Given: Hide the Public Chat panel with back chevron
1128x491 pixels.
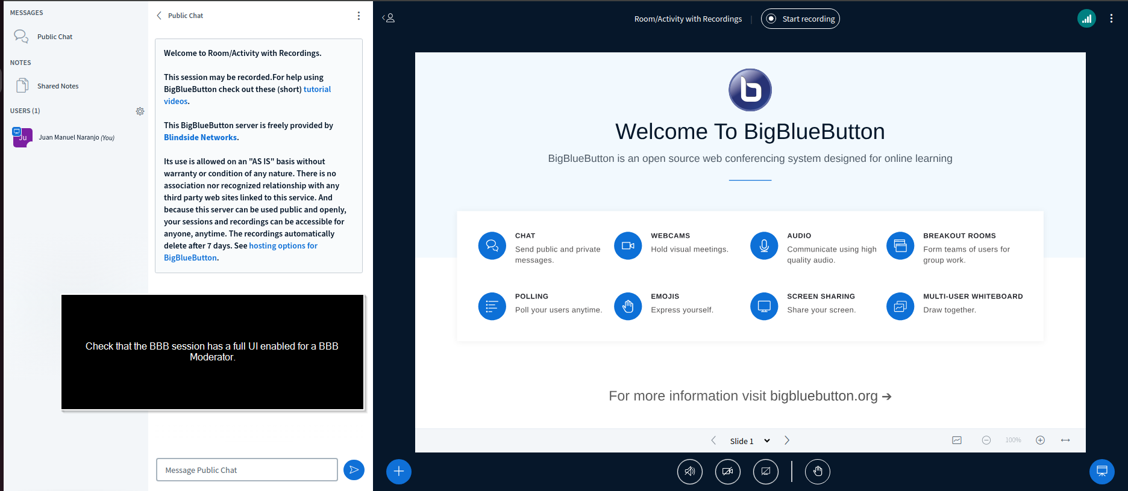Looking at the screenshot, I should coord(159,16).
